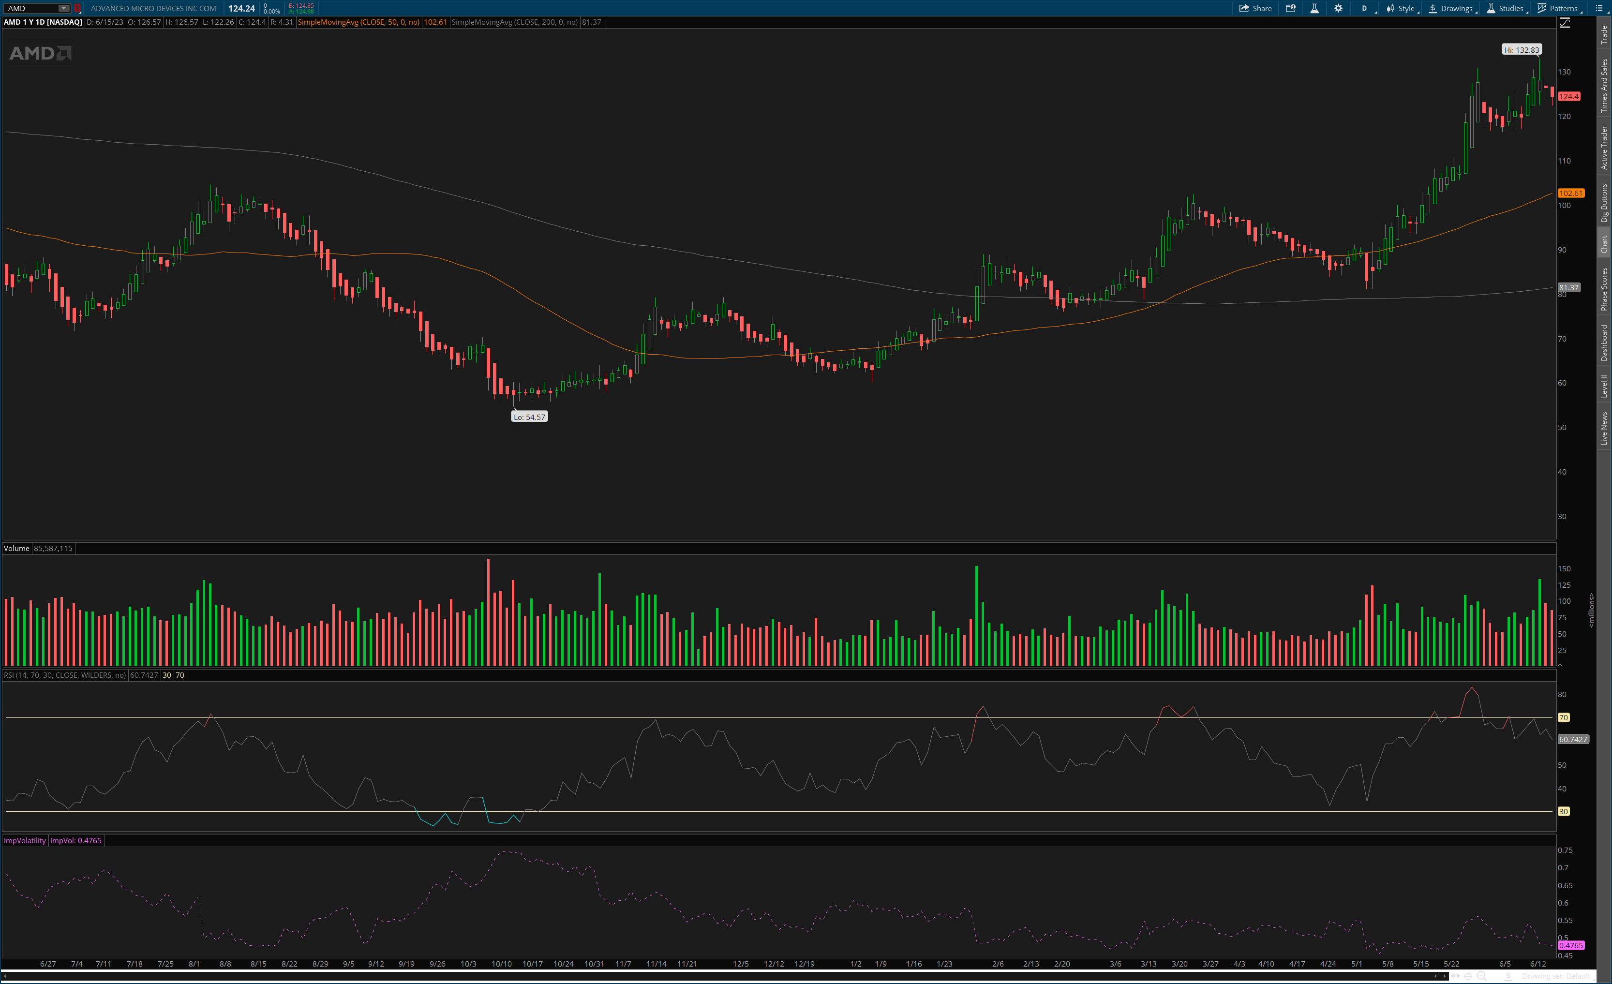Click the last price 124.24
This screenshot has height=984, width=1612.
pos(241,9)
